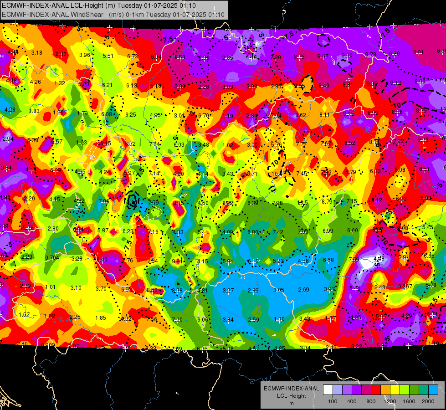Click the wind shear value '3.18'
Image resolution: width=446 pixels, height=410 pixels.
[37, 53]
